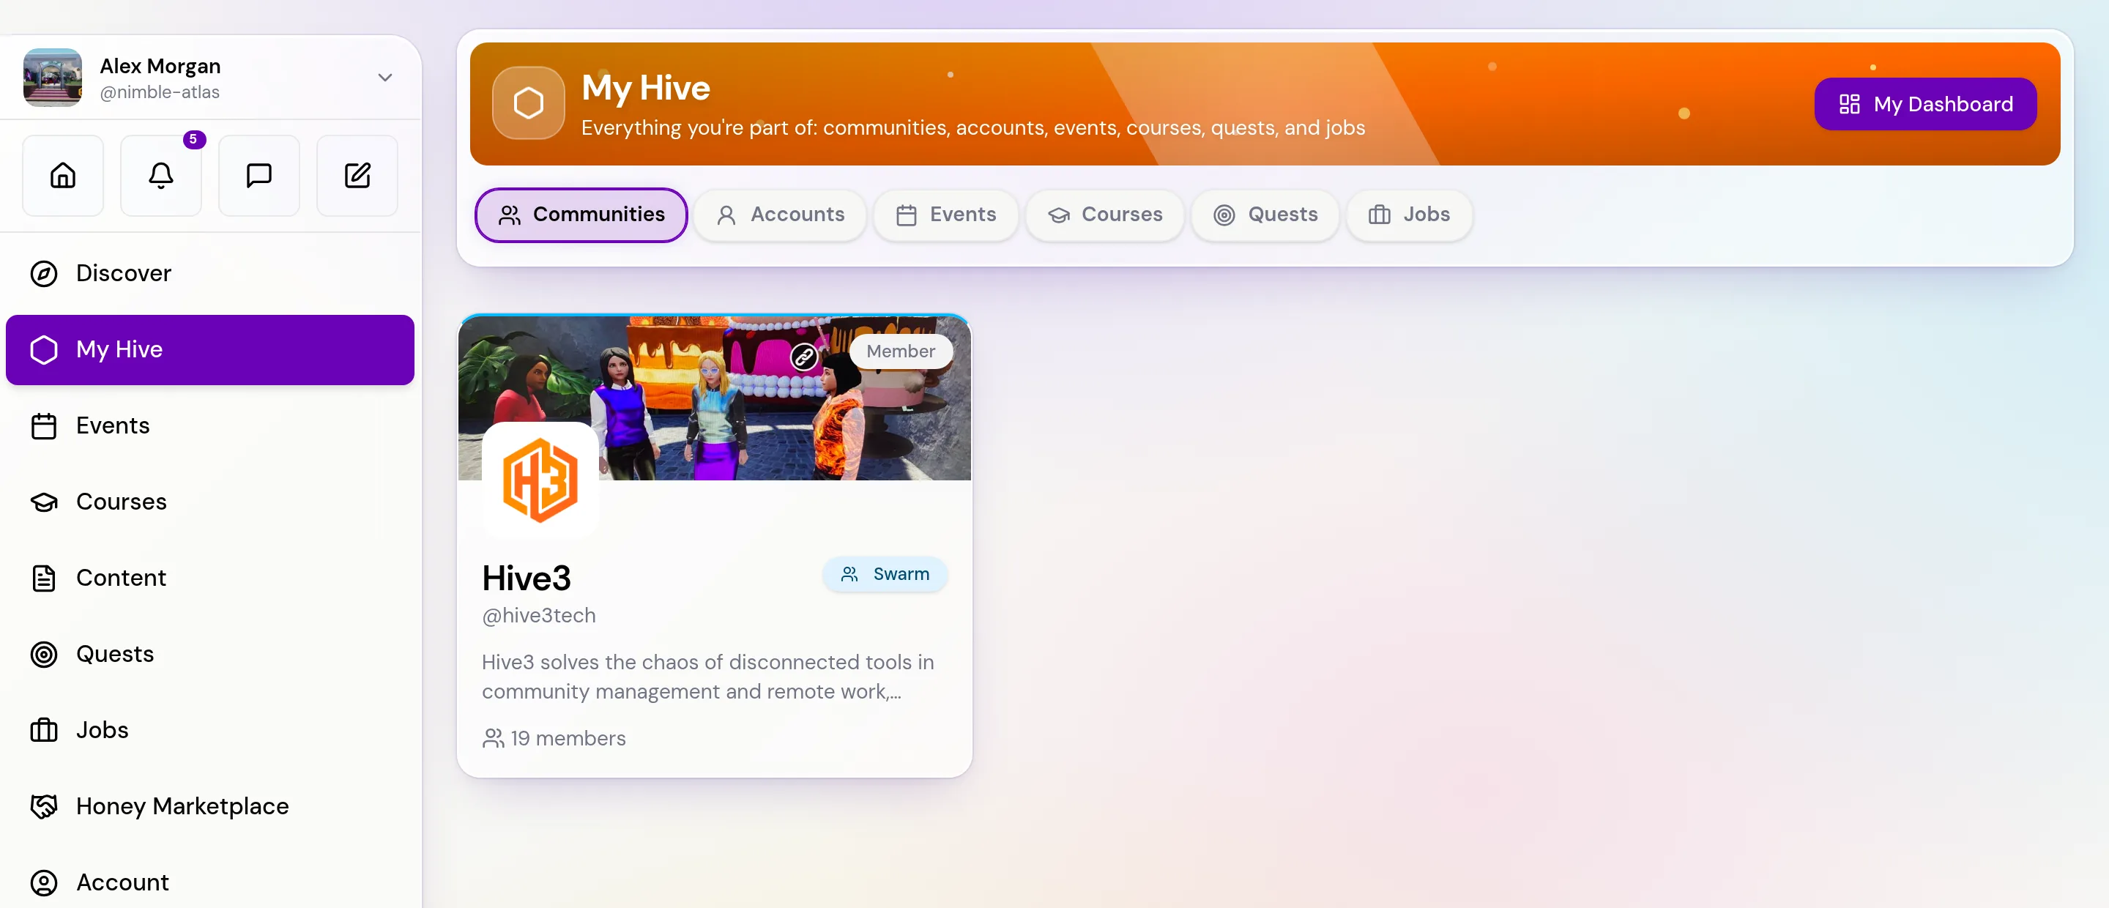
Task: Click the 19 members count
Action: pos(554,739)
